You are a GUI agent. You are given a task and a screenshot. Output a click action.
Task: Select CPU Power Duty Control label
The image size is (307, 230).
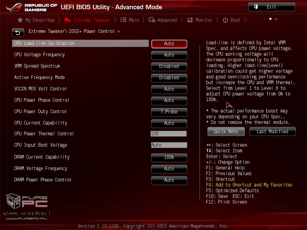(40, 112)
